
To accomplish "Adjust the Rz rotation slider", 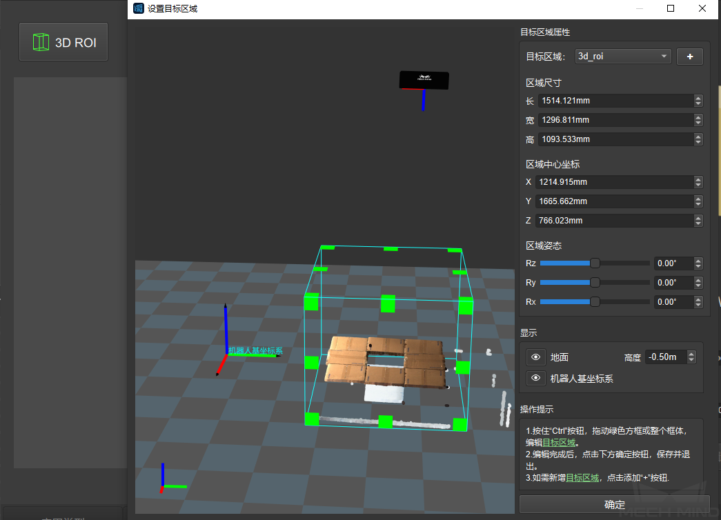I will click(x=595, y=263).
